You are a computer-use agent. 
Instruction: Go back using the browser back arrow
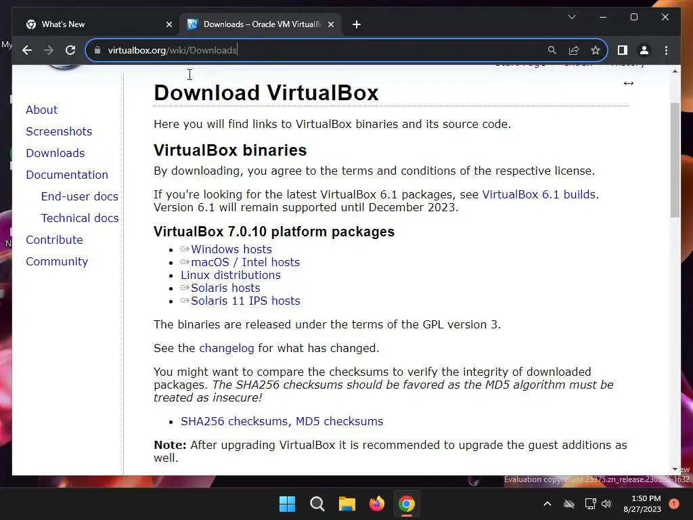tap(27, 50)
